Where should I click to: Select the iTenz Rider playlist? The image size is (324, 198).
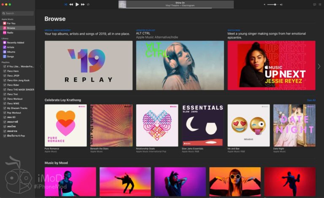pos(18,85)
